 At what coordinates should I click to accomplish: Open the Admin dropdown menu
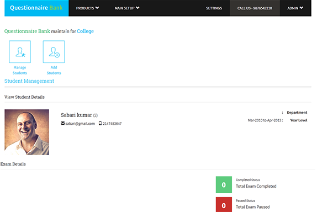(295, 8)
